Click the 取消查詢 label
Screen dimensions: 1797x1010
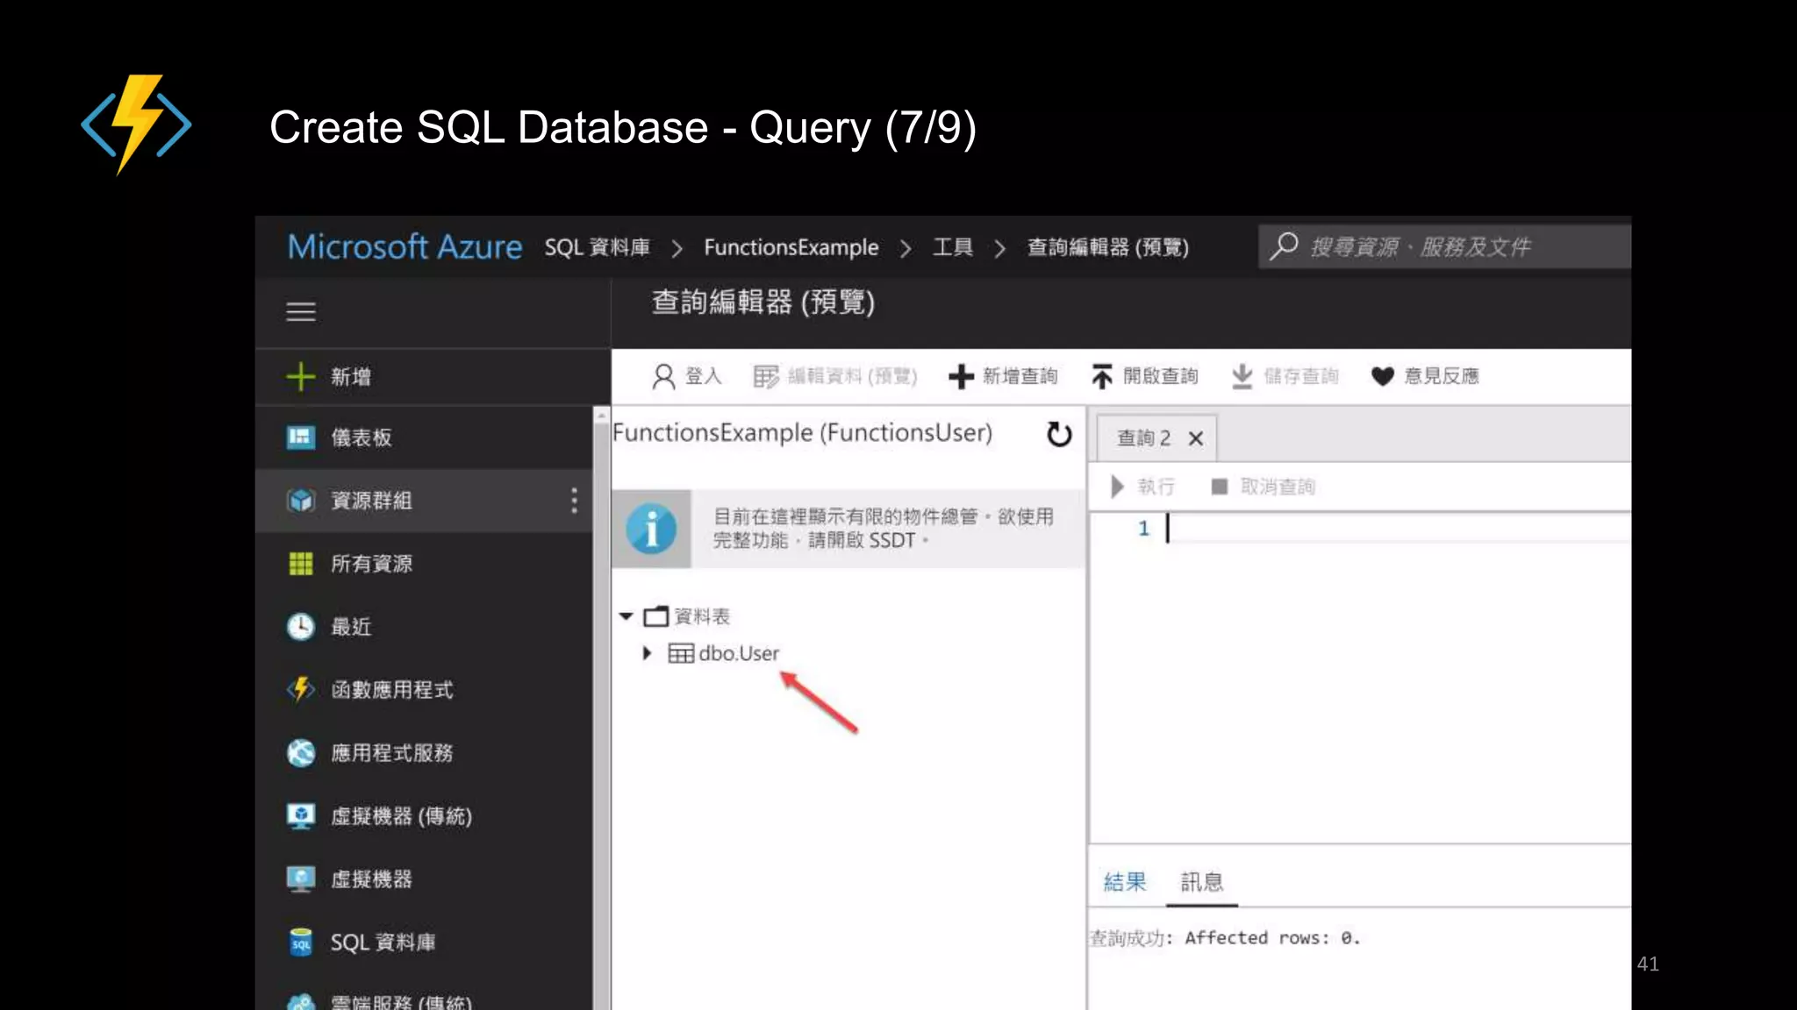tap(1278, 487)
